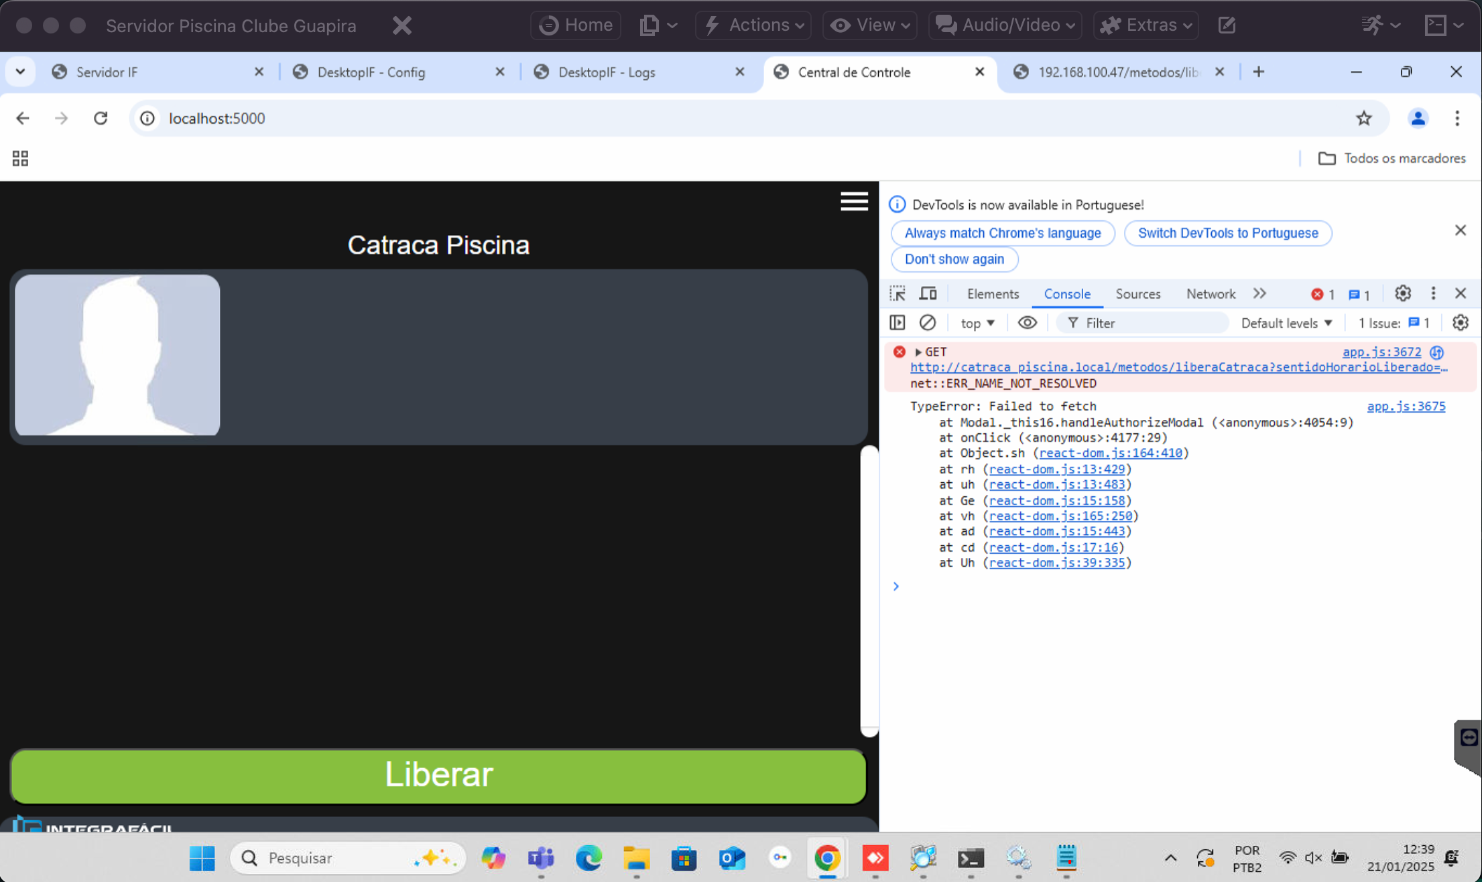
Task: Clear the console with the ban icon
Action: (927, 323)
